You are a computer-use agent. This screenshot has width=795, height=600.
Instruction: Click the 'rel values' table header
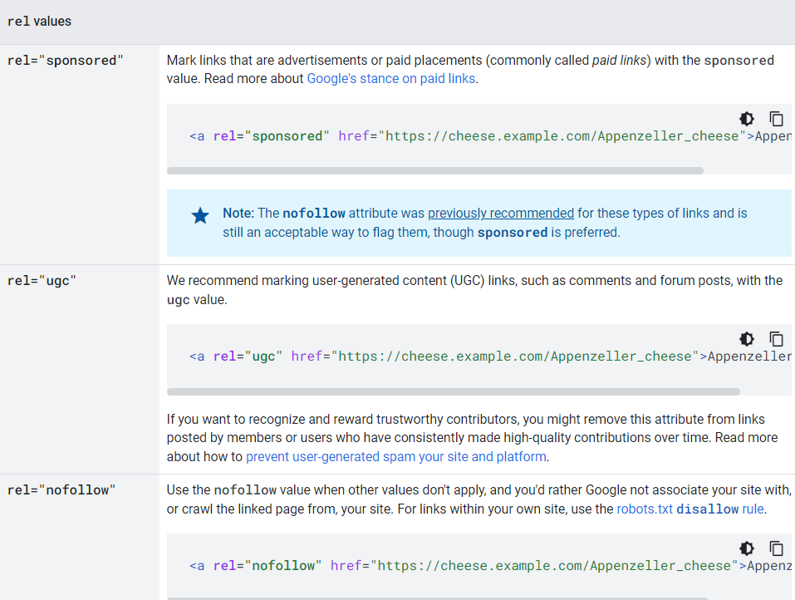click(40, 22)
